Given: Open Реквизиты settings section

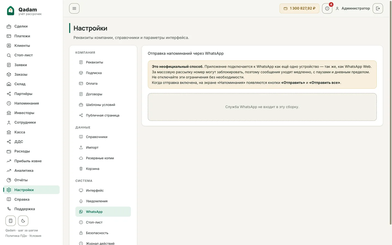Looking at the screenshot, I should [103, 62].
